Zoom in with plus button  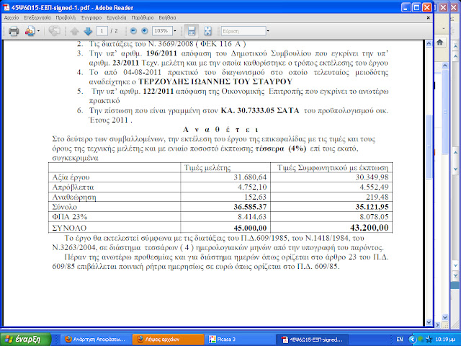[x=144, y=31]
